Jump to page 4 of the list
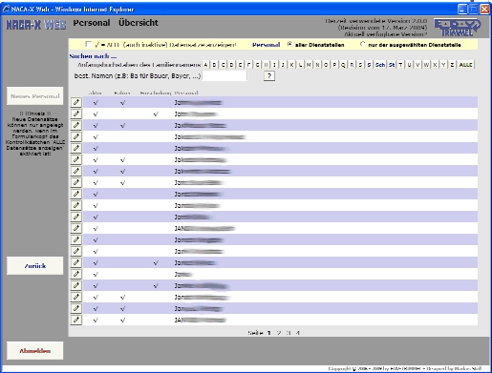This screenshot has width=492, height=373. (x=297, y=333)
